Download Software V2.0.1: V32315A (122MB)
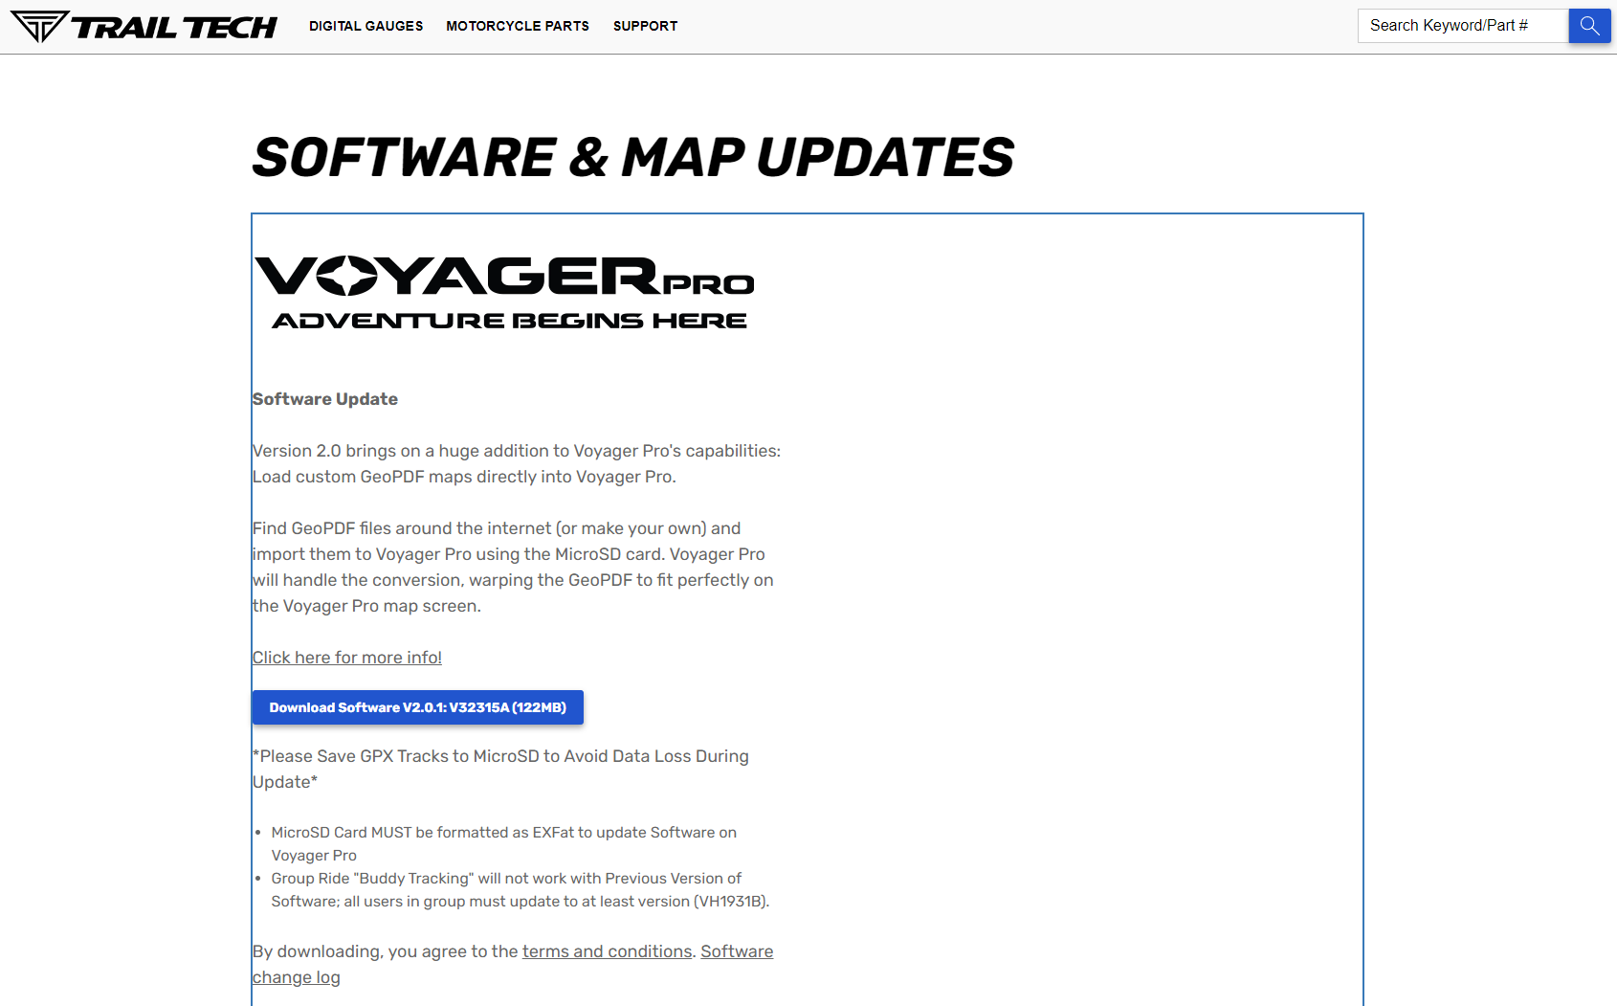 pos(418,707)
